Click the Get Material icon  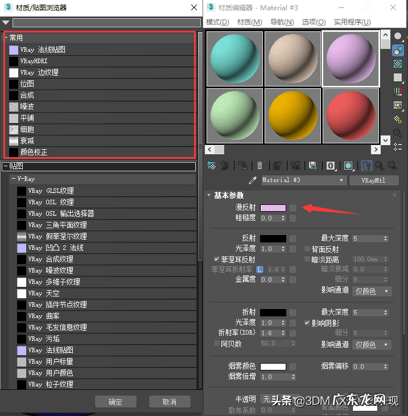point(212,166)
